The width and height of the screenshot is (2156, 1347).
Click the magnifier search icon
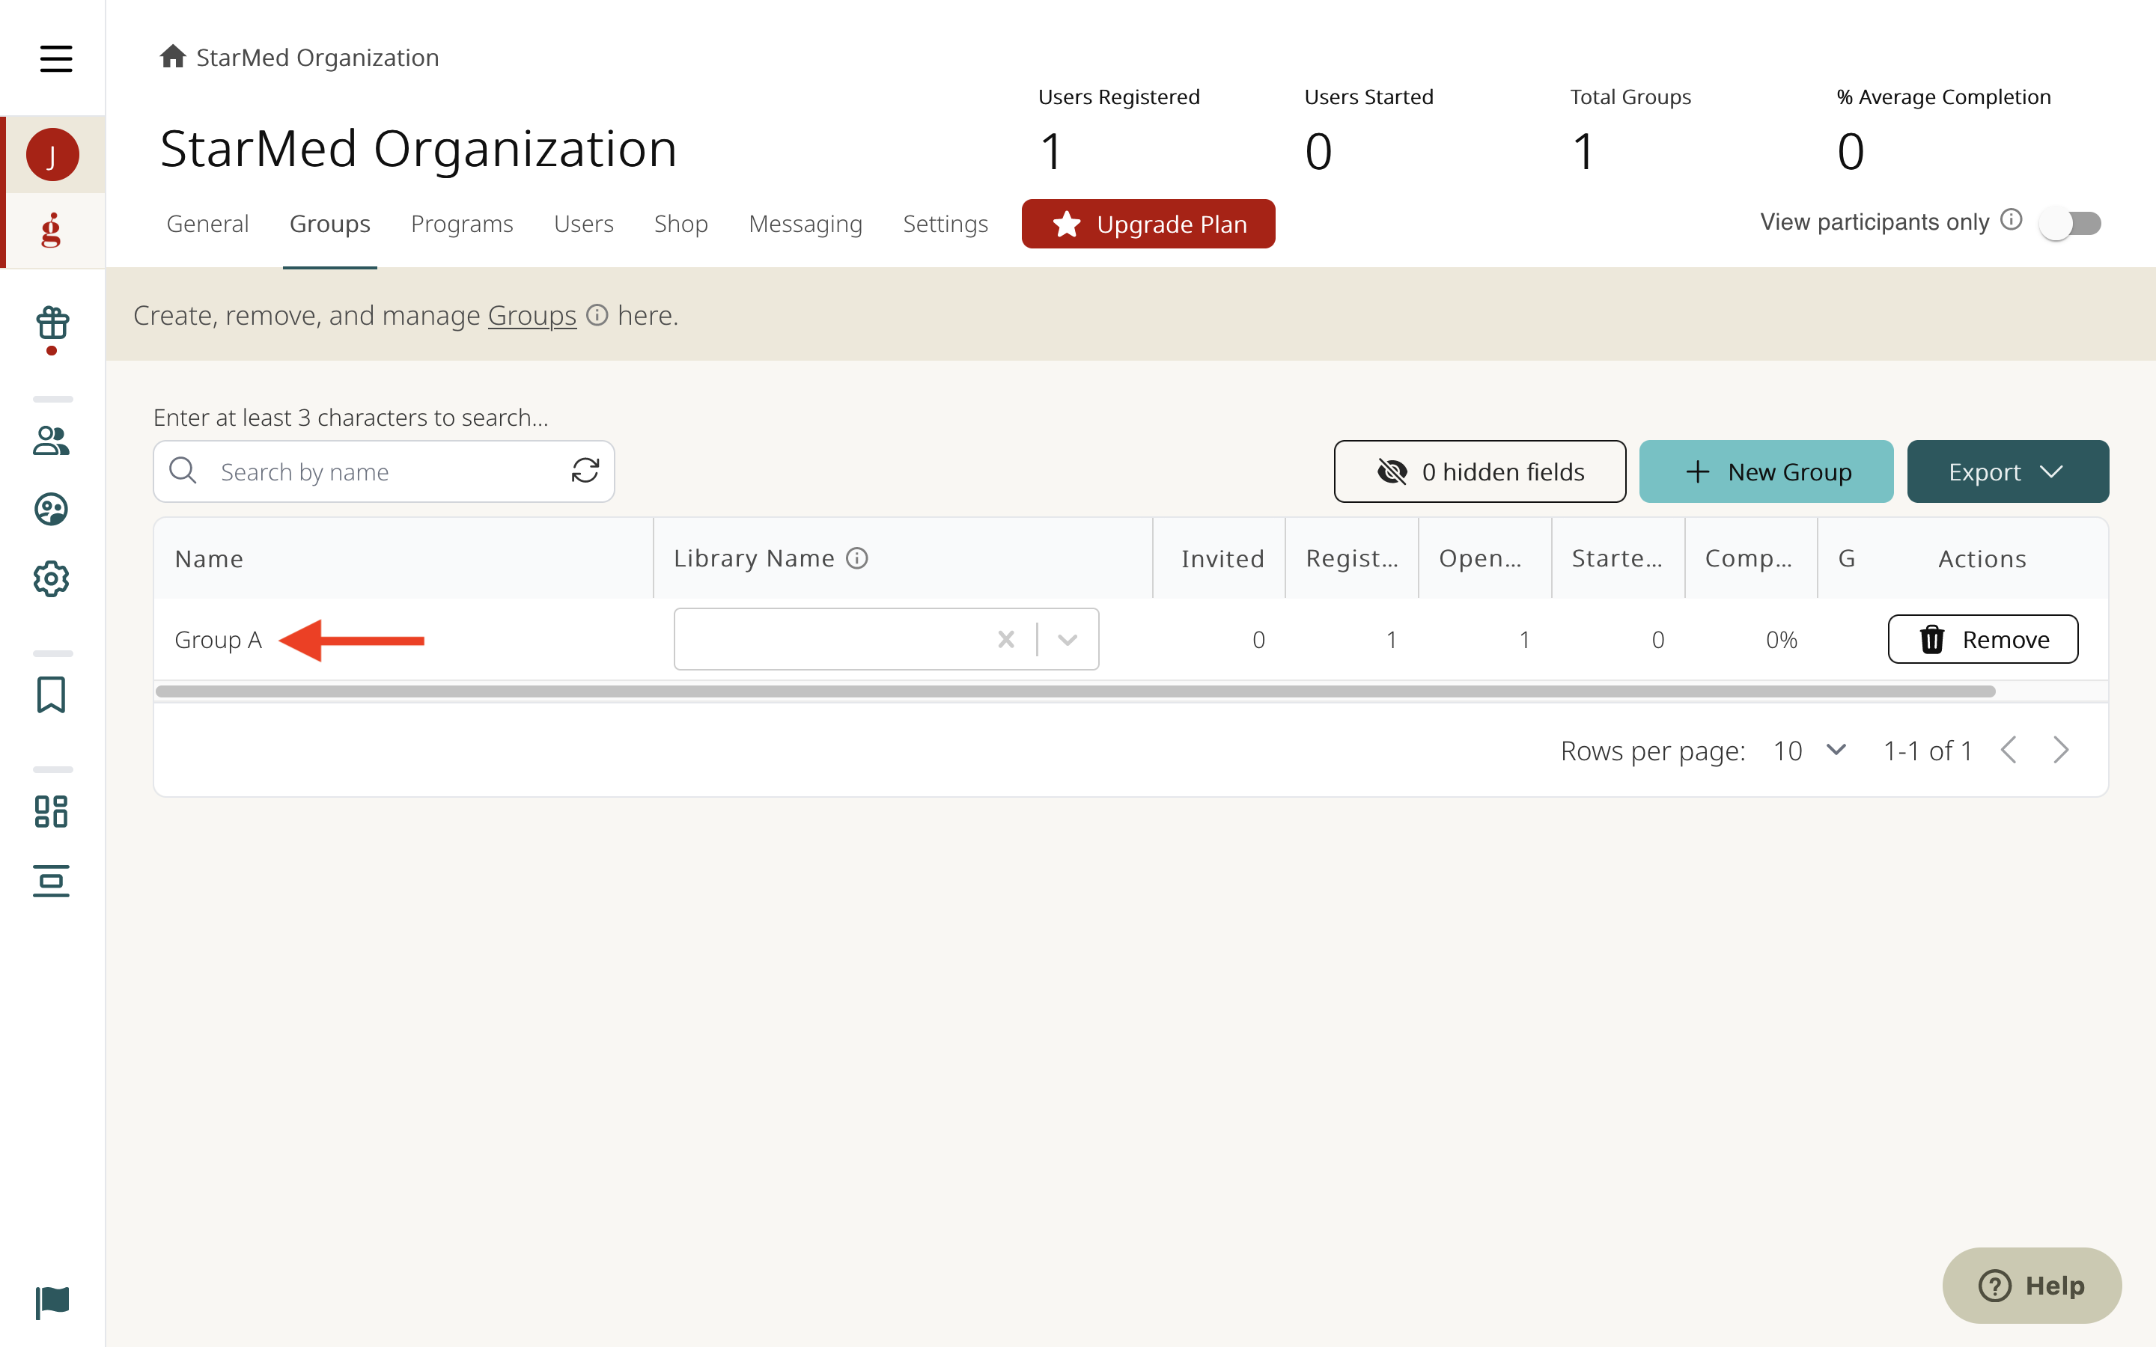(x=183, y=471)
